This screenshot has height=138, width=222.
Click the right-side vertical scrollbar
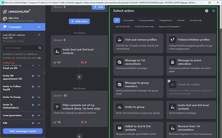221,83
